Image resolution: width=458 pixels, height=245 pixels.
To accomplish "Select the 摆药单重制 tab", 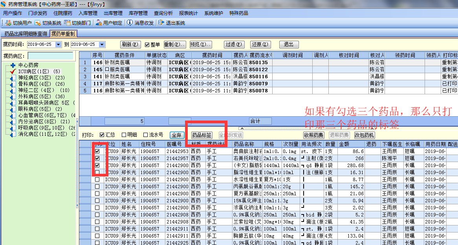I will click(x=63, y=34).
